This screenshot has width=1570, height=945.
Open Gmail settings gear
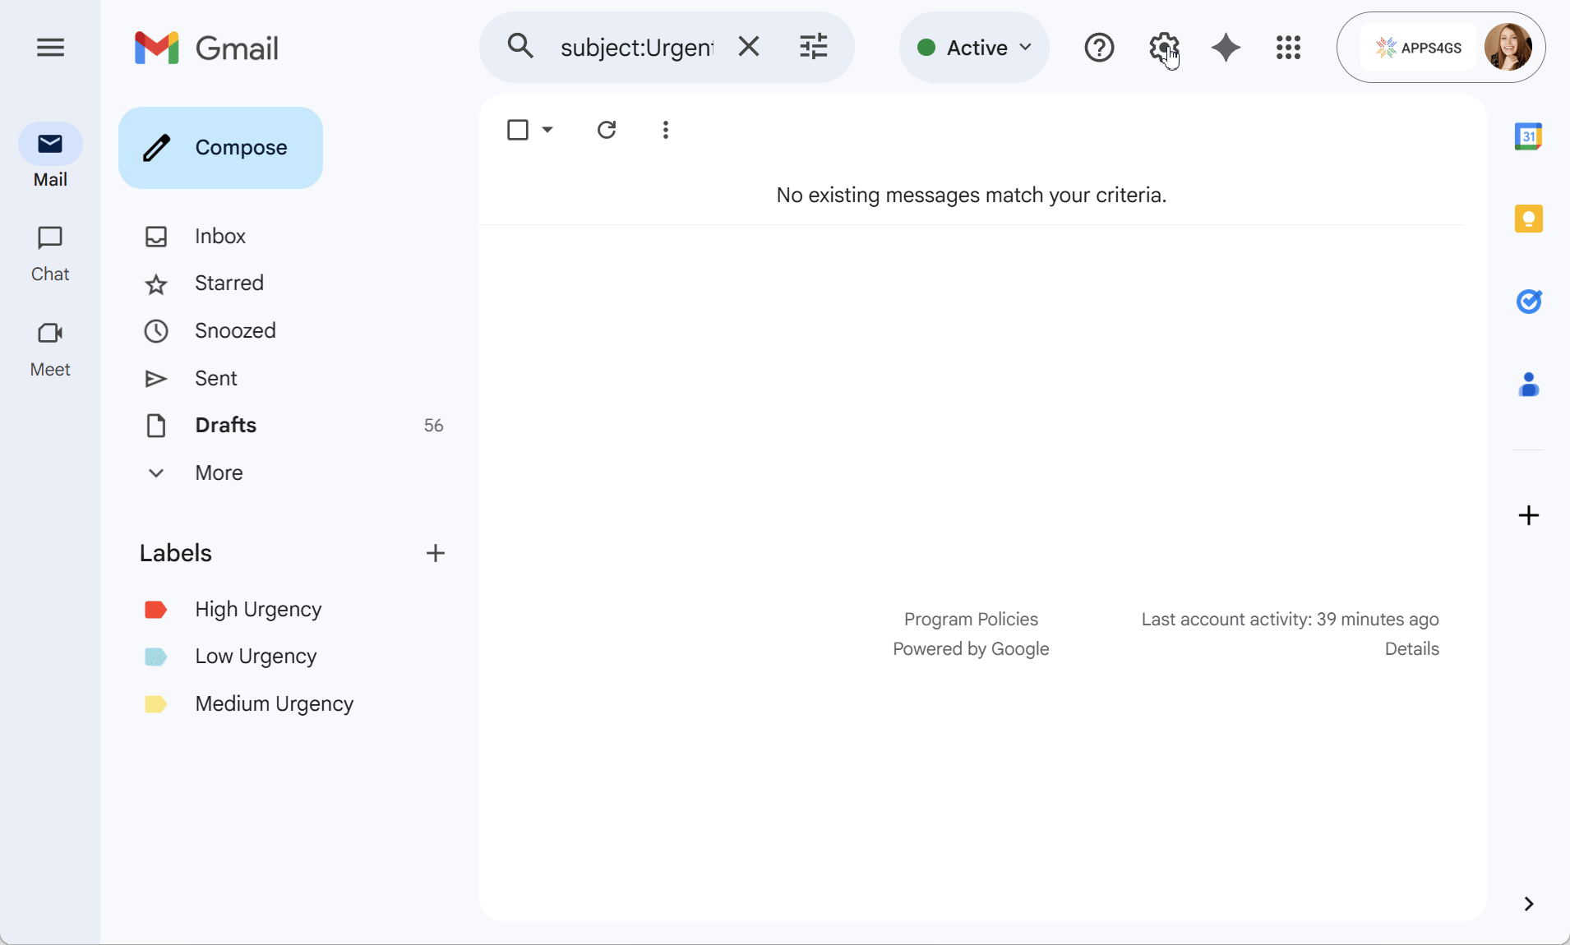click(1161, 47)
